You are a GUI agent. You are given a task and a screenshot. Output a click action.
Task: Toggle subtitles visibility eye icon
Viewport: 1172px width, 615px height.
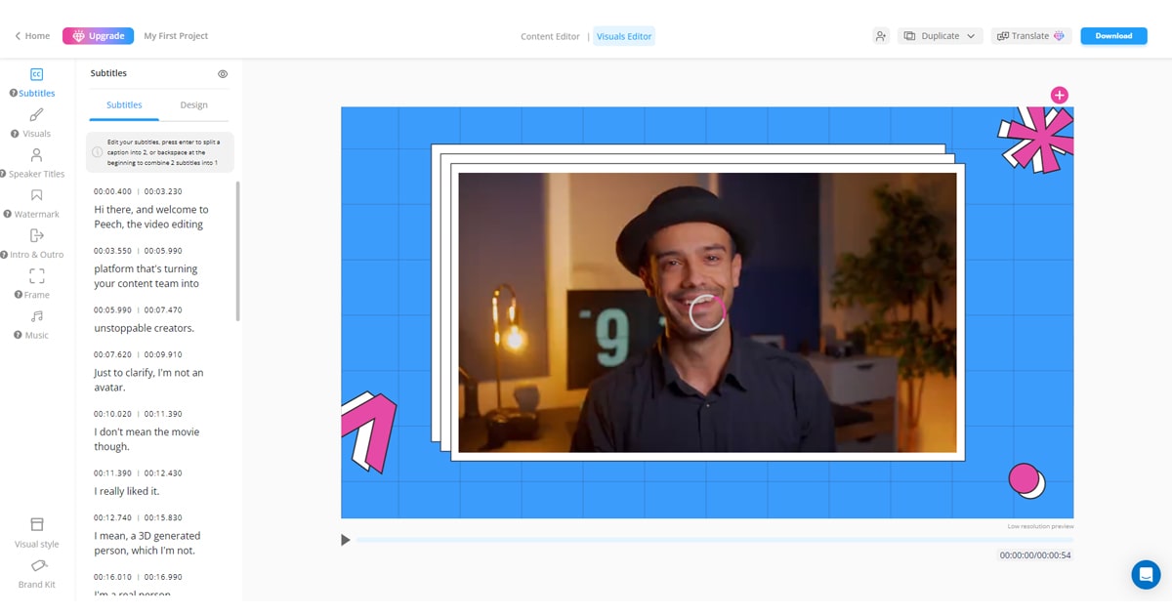(223, 74)
